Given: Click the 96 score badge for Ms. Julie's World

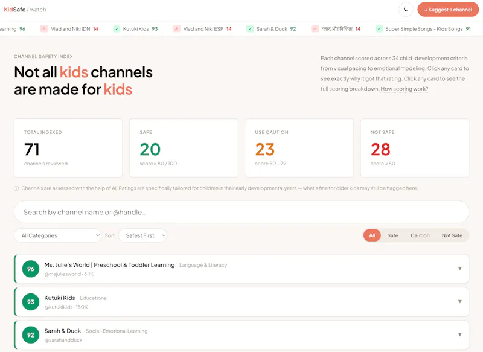Looking at the screenshot, I should point(31,269).
